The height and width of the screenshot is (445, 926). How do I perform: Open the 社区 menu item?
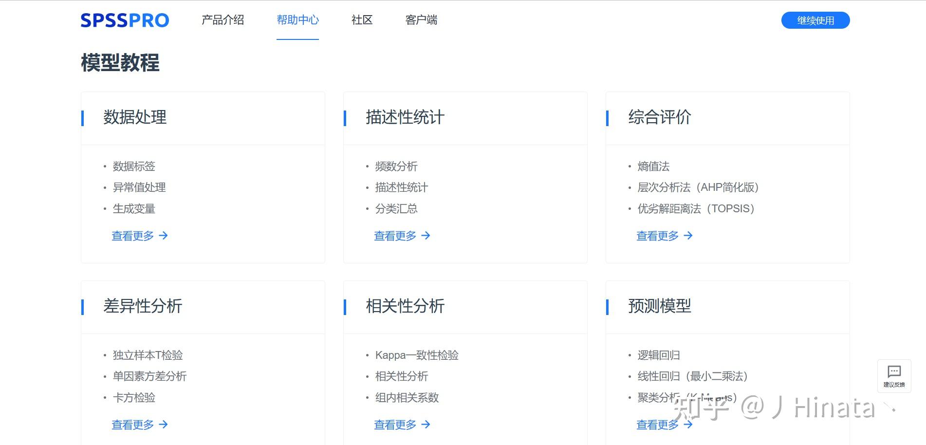pyautogui.click(x=361, y=20)
